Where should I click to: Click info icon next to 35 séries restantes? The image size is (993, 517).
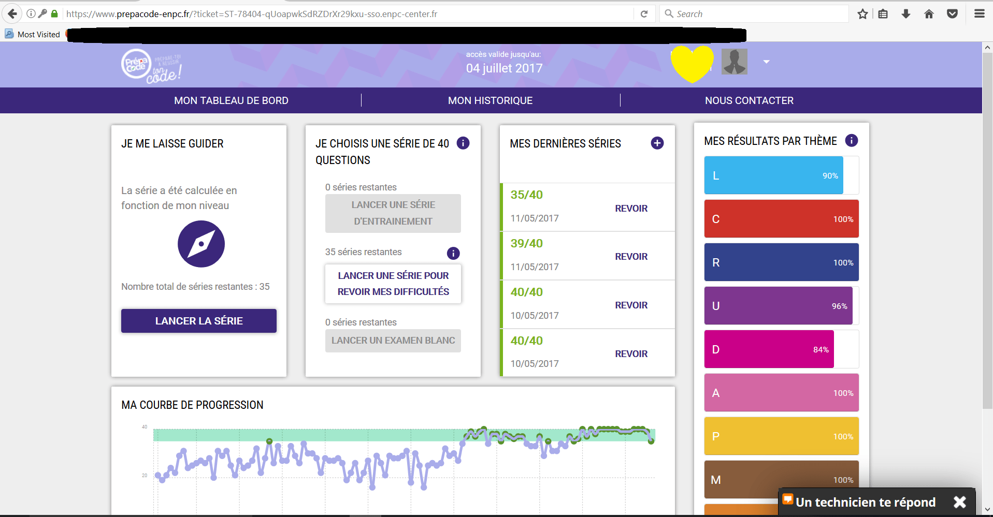point(453,253)
